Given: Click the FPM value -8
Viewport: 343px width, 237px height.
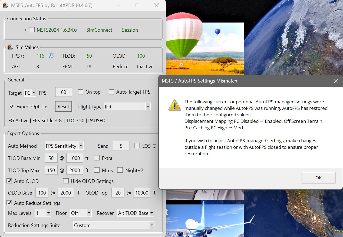Looking at the screenshot, I should click(89, 67).
